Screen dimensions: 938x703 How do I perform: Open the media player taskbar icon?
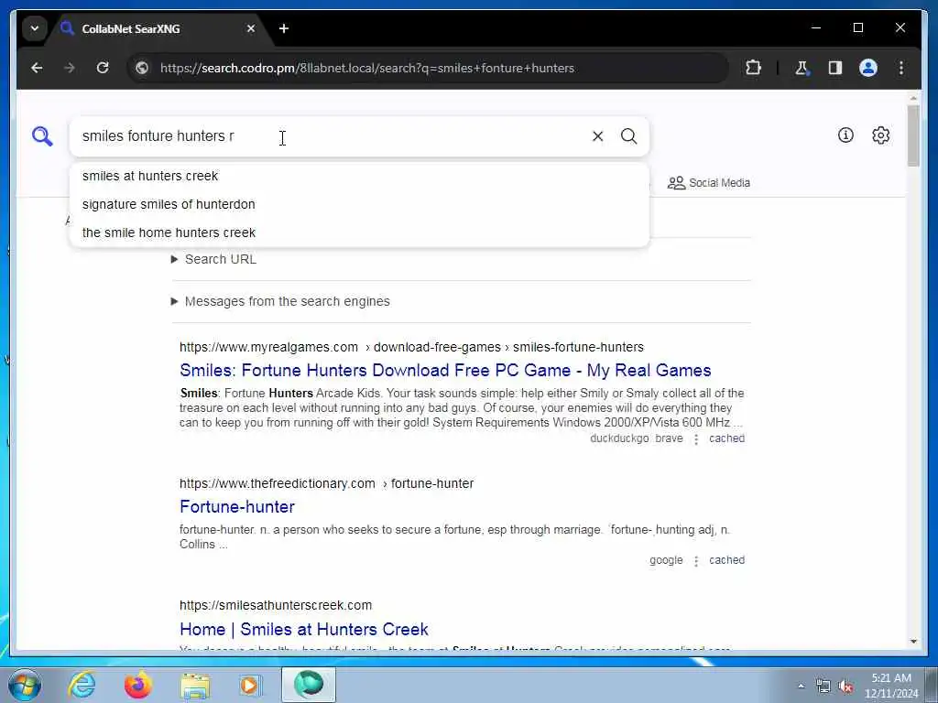coord(250,685)
